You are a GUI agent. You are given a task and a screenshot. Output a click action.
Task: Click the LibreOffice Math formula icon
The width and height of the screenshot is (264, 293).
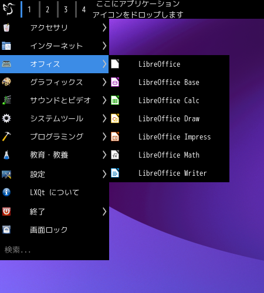click(x=115, y=155)
